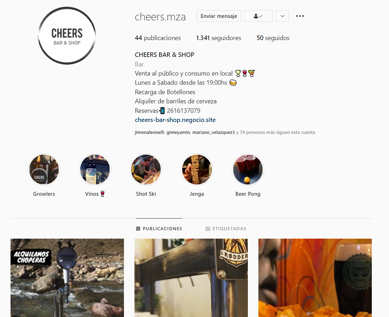The width and height of the screenshot is (389, 317).
Task: Open the Shot Ski story highlight
Action: (x=146, y=170)
